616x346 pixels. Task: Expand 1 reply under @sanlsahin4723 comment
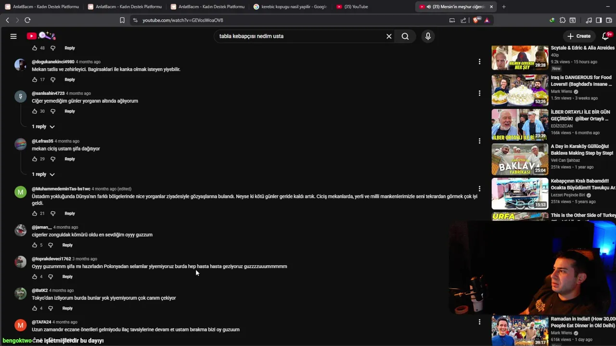tap(43, 126)
